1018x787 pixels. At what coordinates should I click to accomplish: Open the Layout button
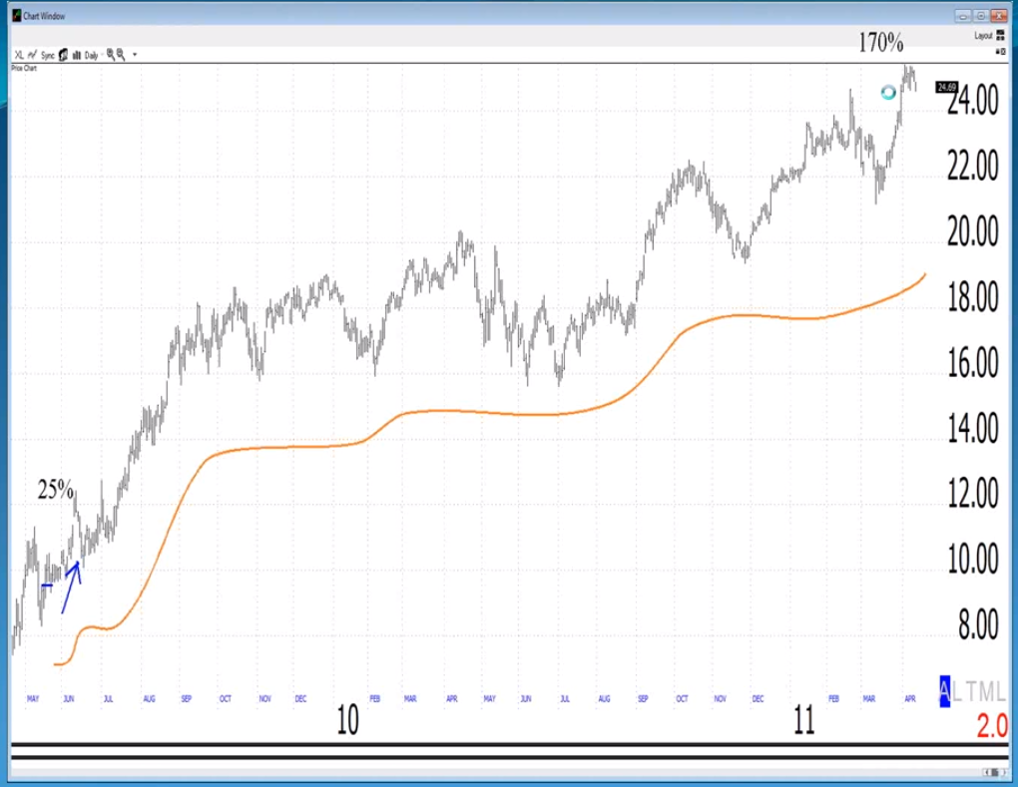983,35
